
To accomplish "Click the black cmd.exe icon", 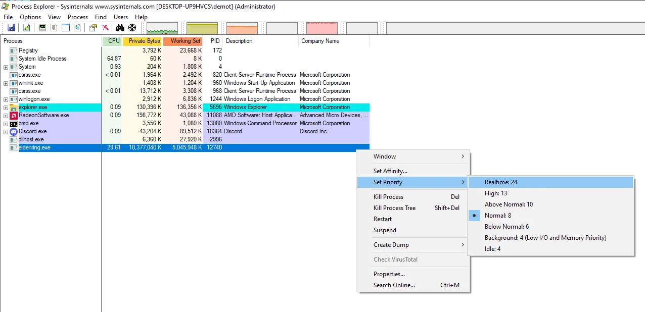I will point(14,123).
